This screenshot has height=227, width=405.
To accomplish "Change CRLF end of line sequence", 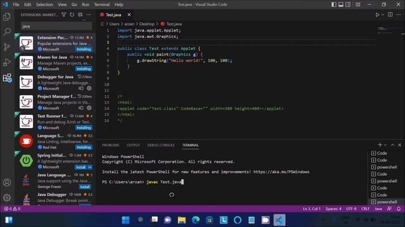I will (365, 209).
